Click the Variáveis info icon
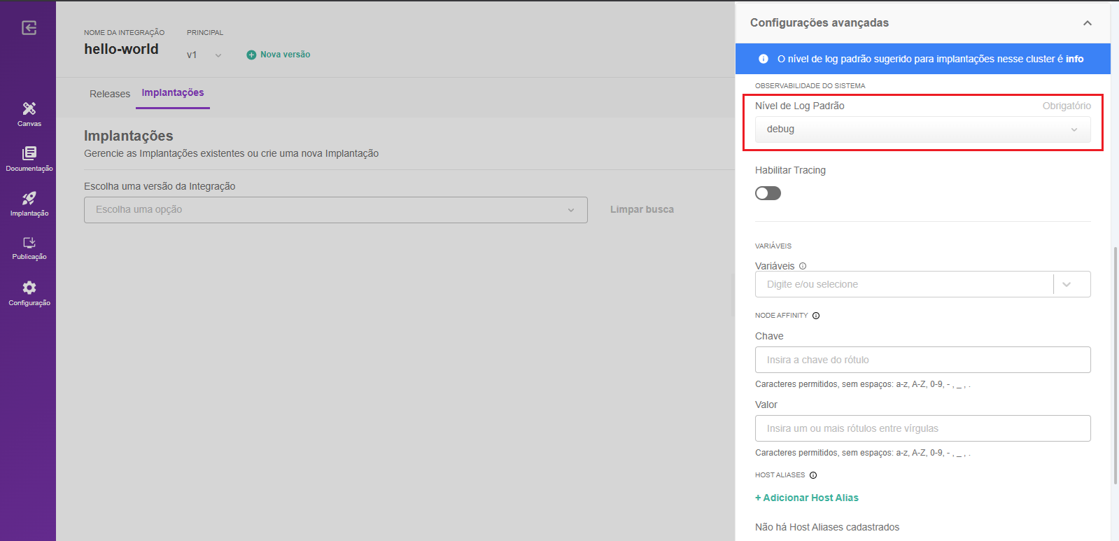1119x541 pixels. coord(803,266)
